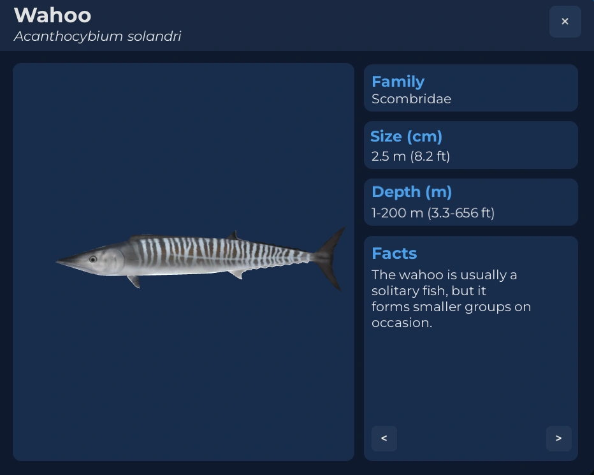Select the Size (cm) info card
594x475 pixels.
[x=471, y=145]
